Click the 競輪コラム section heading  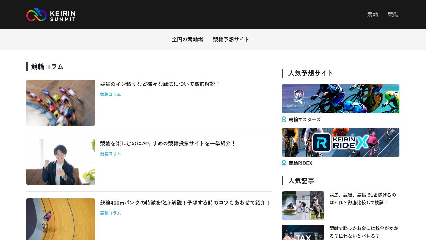tap(47, 67)
